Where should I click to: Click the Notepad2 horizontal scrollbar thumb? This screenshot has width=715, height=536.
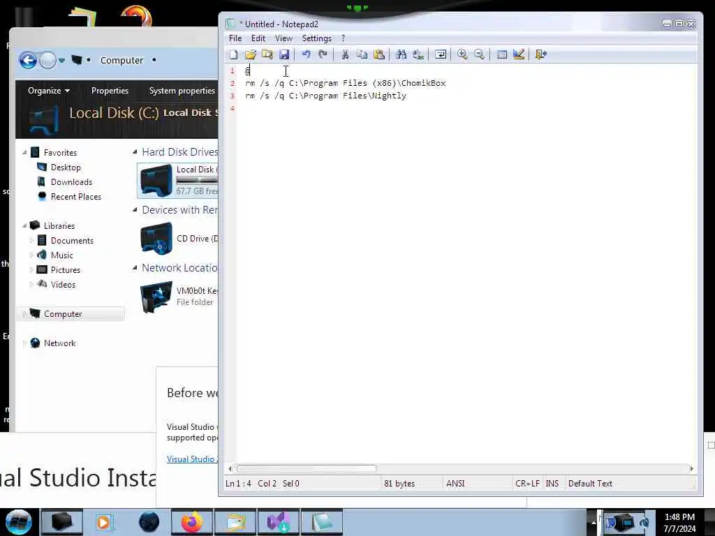[x=307, y=468]
